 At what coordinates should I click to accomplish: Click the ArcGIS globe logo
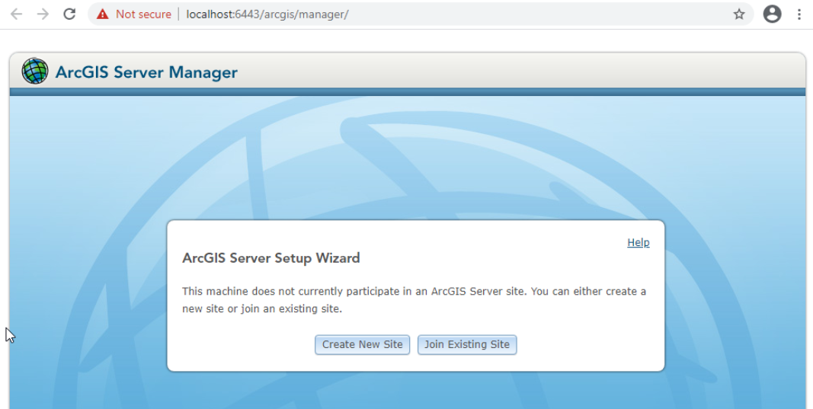tap(35, 71)
